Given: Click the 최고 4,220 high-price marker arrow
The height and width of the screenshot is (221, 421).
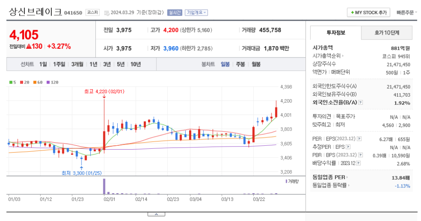Looking at the screenshot, I should (104, 97).
